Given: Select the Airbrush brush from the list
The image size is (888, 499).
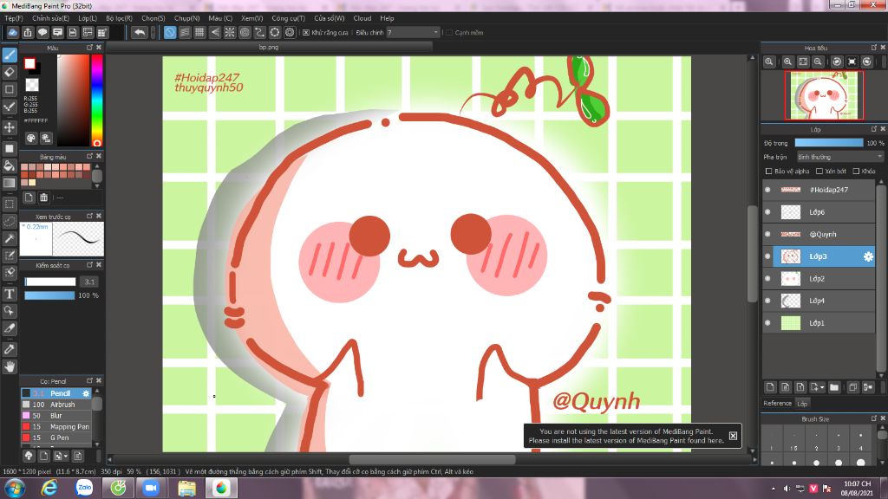Looking at the screenshot, I should click(x=56, y=405).
